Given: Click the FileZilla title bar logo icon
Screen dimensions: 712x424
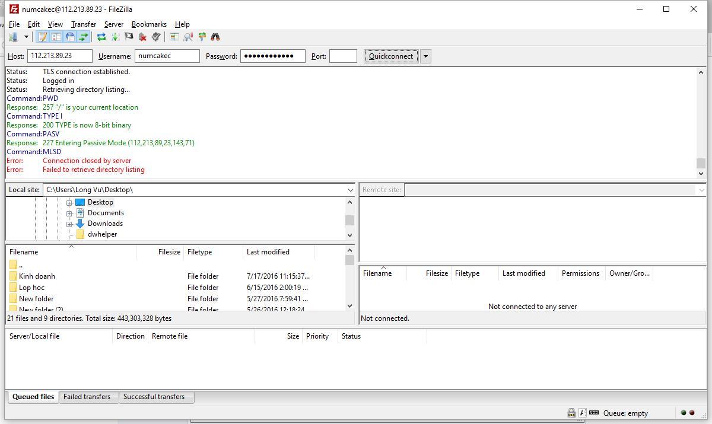Looking at the screenshot, I should point(14,9).
